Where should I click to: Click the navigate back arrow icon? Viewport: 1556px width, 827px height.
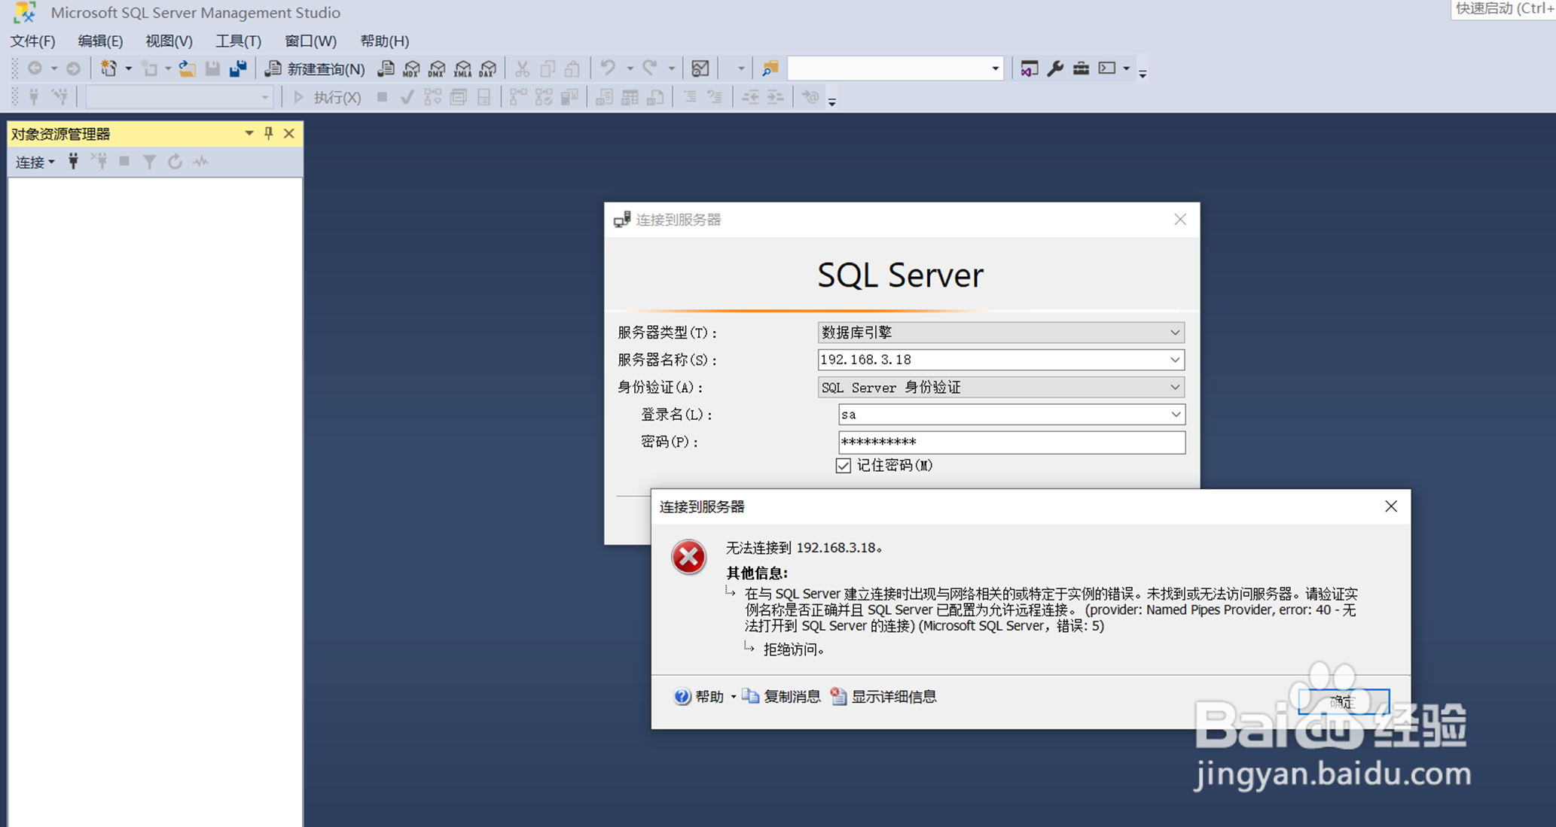[x=35, y=68]
